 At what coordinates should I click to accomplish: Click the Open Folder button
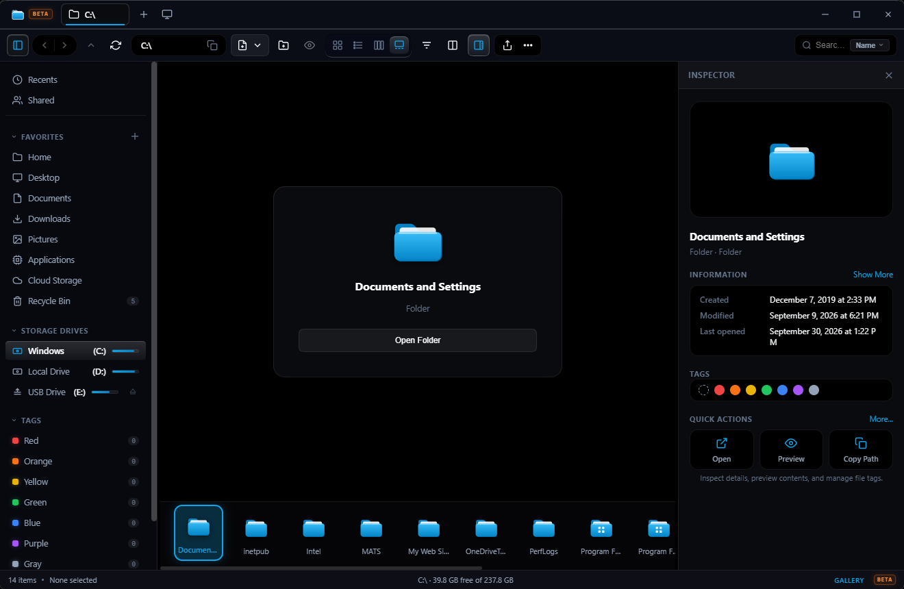[x=418, y=340]
